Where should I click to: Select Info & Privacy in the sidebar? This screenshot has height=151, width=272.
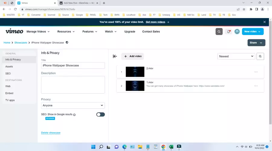[x=19, y=59]
